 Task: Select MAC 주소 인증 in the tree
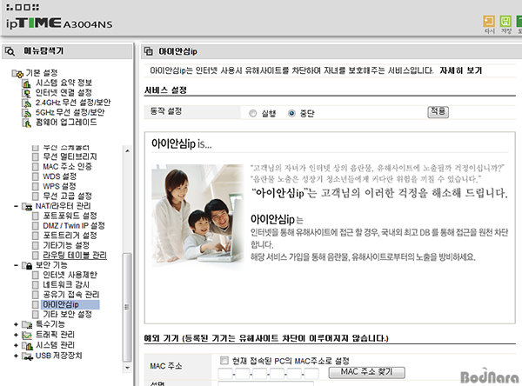click(x=67, y=166)
